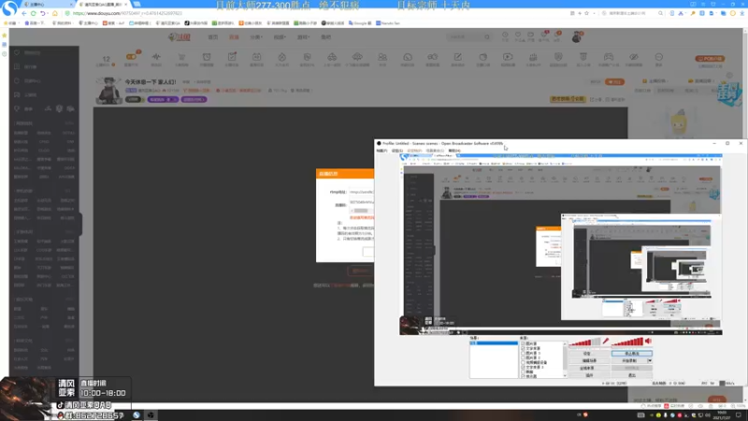
Task: Toggle the 图片源 2 source checkbox
Action: (523, 357)
